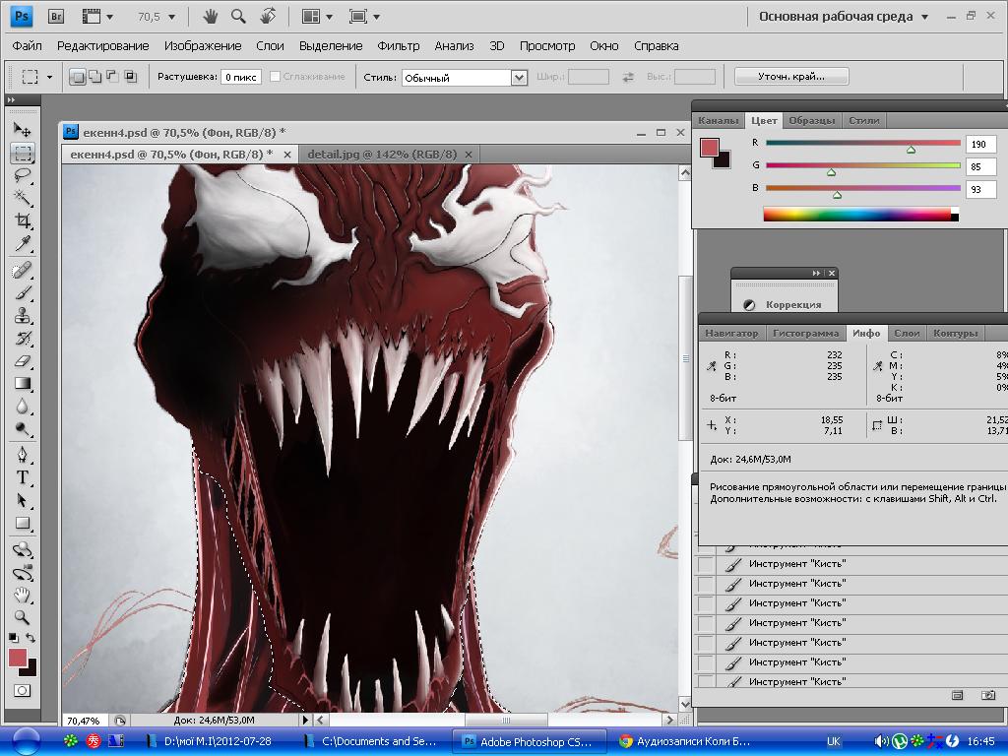Select the Type tool
Image resolution: width=1008 pixels, height=756 pixels.
coord(23,477)
